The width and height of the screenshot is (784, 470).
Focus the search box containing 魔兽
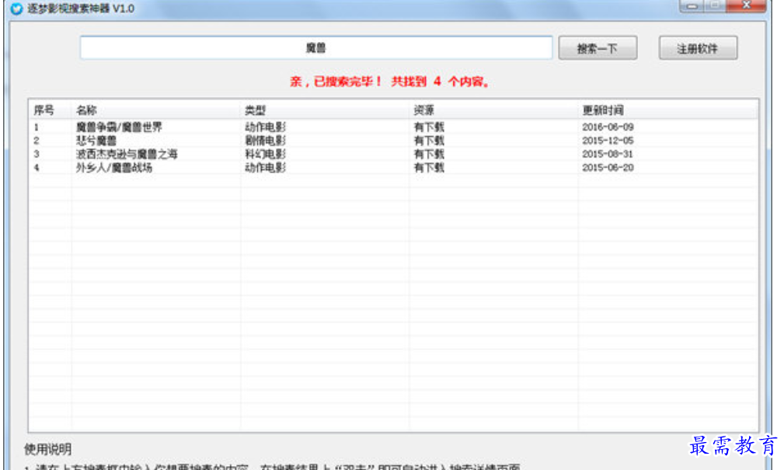(315, 48)
